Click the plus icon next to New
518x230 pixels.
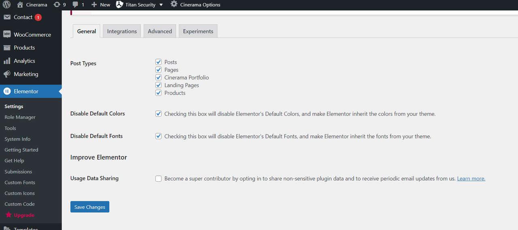[x=94, y=5]
